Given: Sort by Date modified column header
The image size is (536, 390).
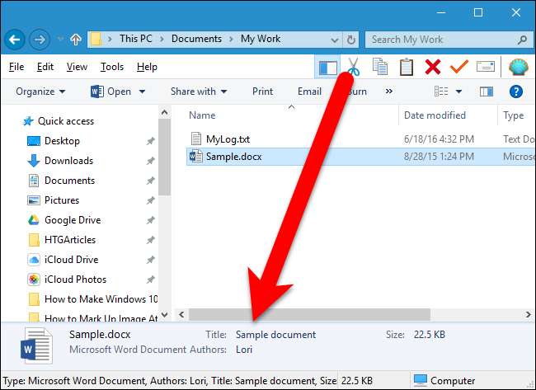Looking at the screenshot, I should tap(435, 115).
